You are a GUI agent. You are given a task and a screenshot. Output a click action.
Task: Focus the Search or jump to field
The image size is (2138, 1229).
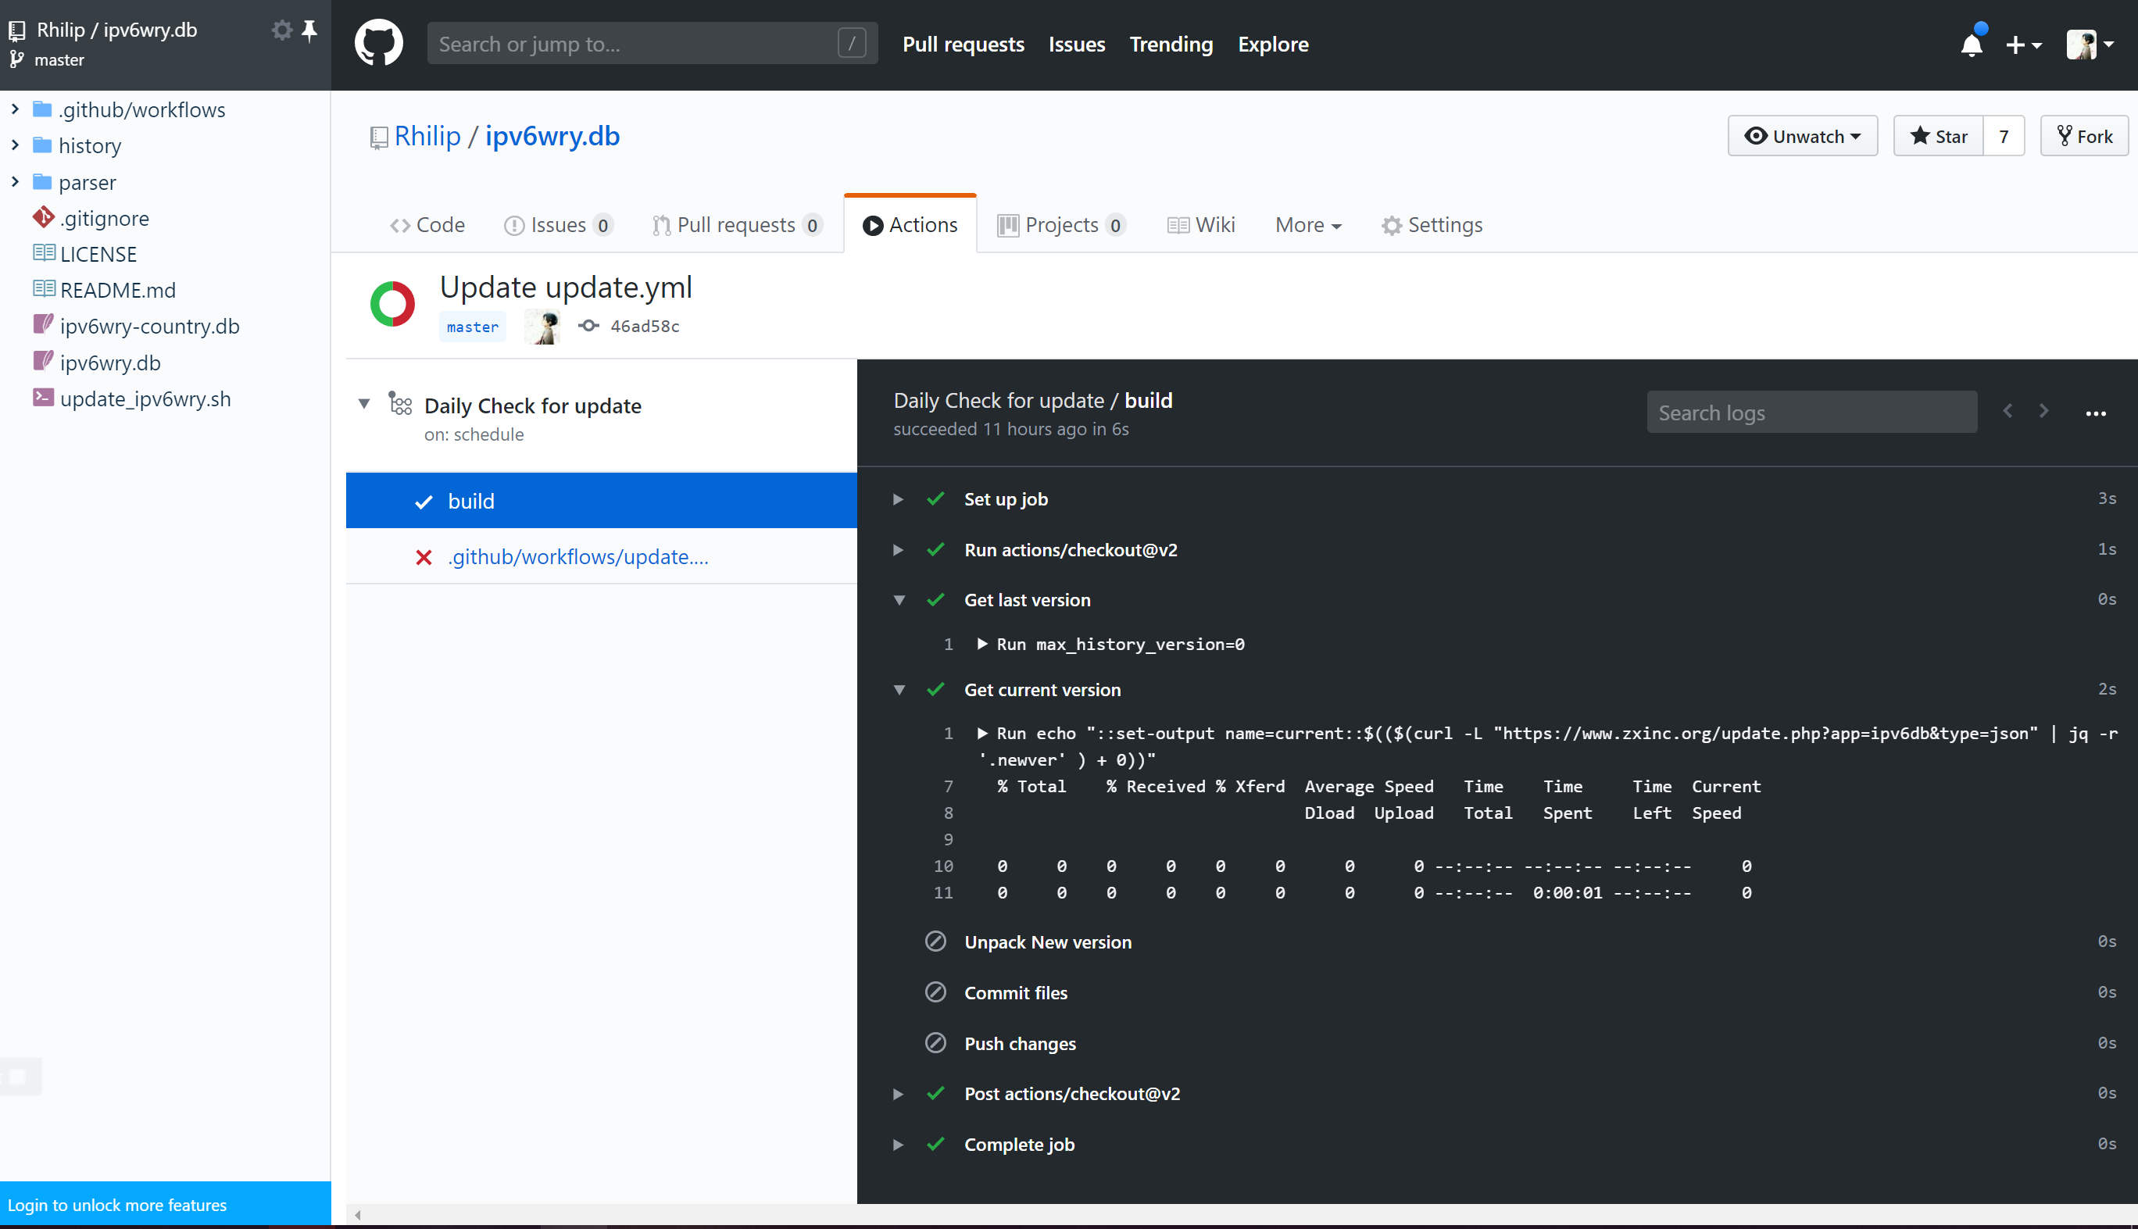pyautogui.click(x=652, y=43)
